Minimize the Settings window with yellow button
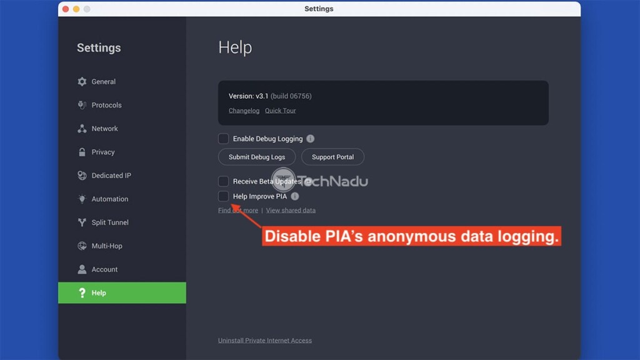 click(76, 9)
